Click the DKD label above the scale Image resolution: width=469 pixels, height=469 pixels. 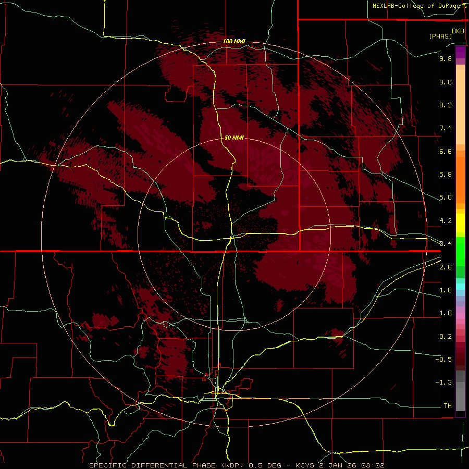click(x=458, y=31)
